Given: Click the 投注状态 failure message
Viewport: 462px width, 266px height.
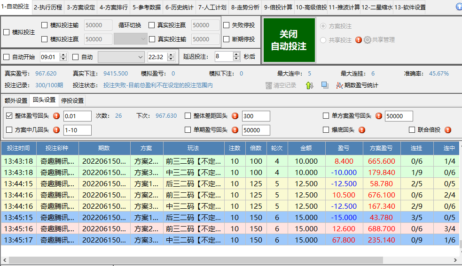Looking at the screenshot, I should click(x=158, y=85).
